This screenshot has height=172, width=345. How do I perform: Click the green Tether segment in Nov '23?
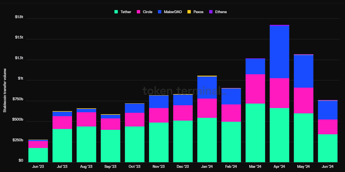tap(159, 142)
